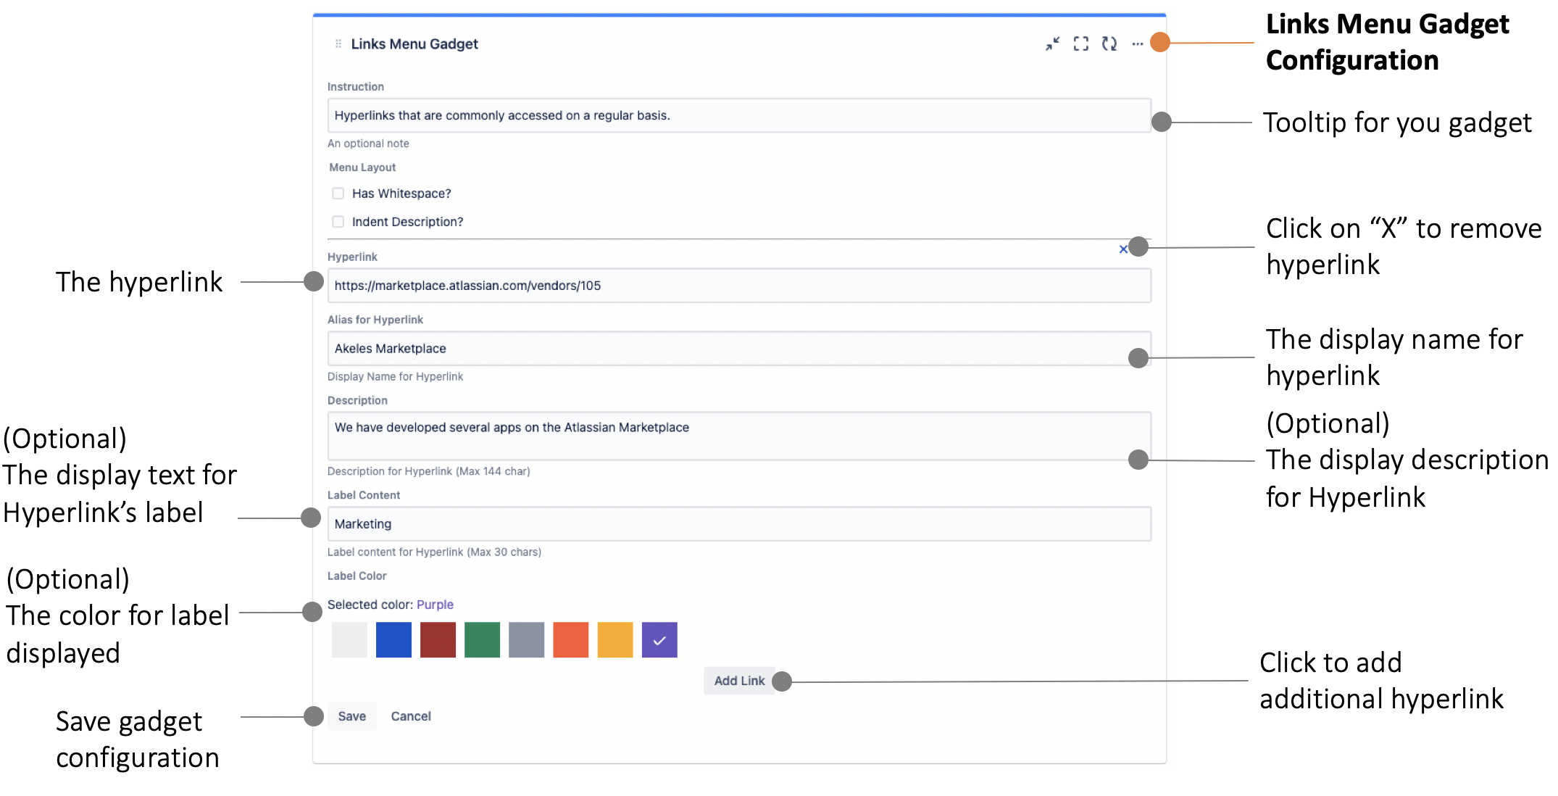Add an additional hyperlink with Add Link
Image resolution: width=1558 pixels, height=796 pixels.
(x=739, y=680)
